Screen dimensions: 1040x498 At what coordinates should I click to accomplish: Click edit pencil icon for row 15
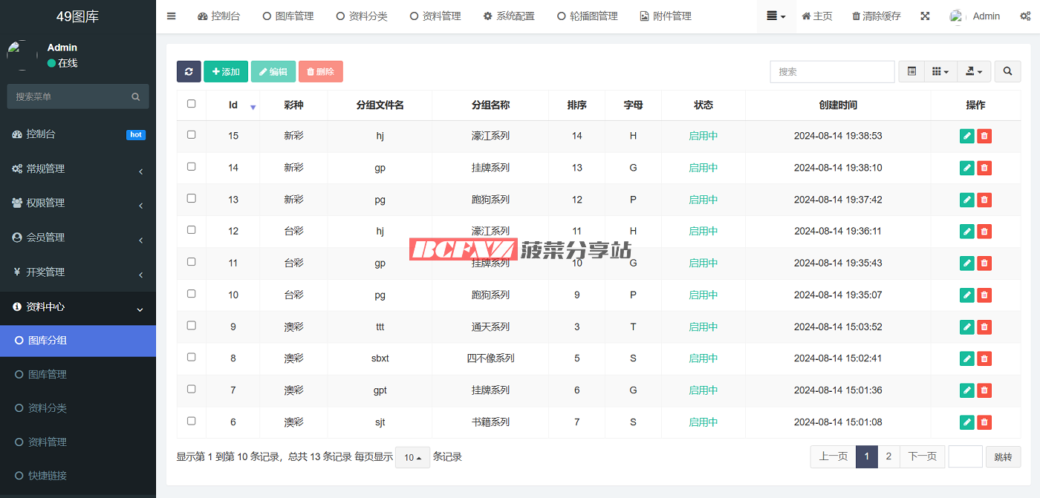966,136
